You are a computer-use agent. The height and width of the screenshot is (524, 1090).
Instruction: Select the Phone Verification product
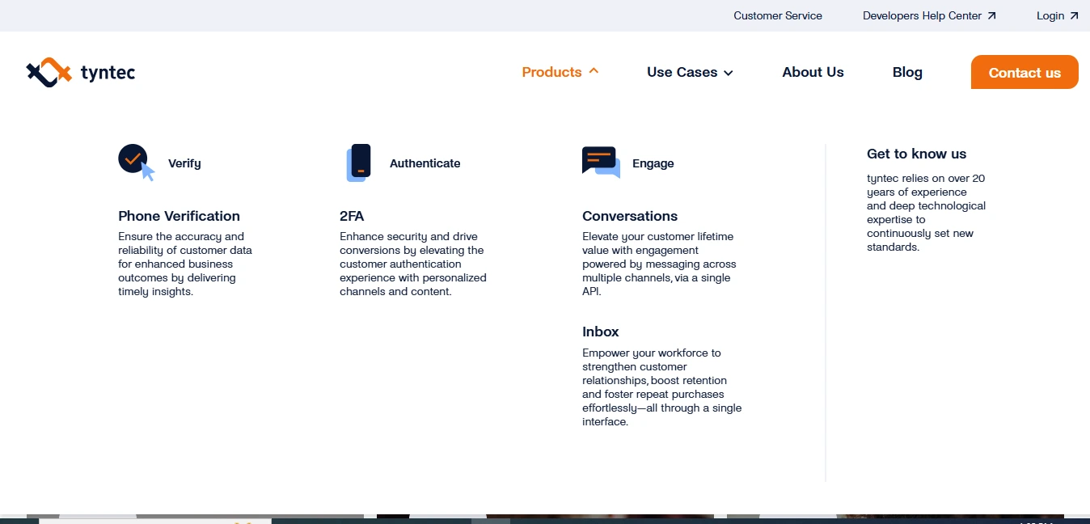pyautogui.click(x=179, y=216)
